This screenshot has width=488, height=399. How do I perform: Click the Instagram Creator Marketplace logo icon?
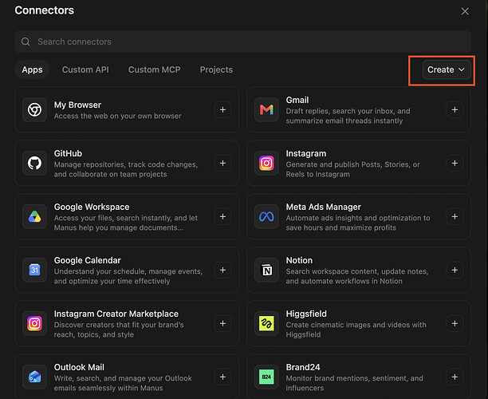34,324
